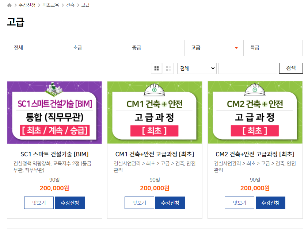Screen dimensions: 308x233
Task: Select the 특급 level tab
Action: tap(273, 48)
